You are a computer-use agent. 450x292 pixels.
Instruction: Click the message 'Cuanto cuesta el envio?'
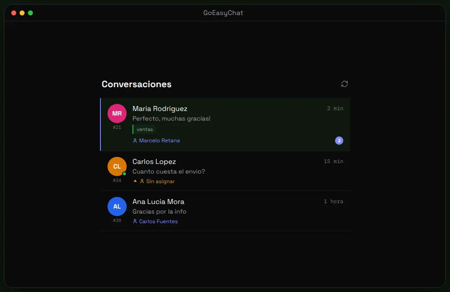tap(169, 171)
